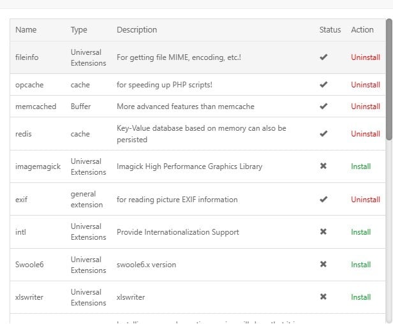Click the intl not-installed X icon
393x324 pixels.
(x=323, y=232)
